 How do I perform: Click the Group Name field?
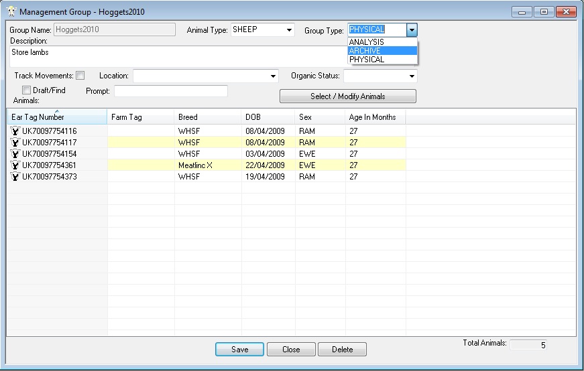[115, 29]
